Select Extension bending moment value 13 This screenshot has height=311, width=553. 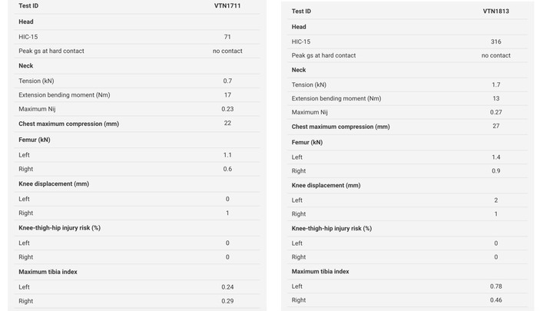(496, 98)
